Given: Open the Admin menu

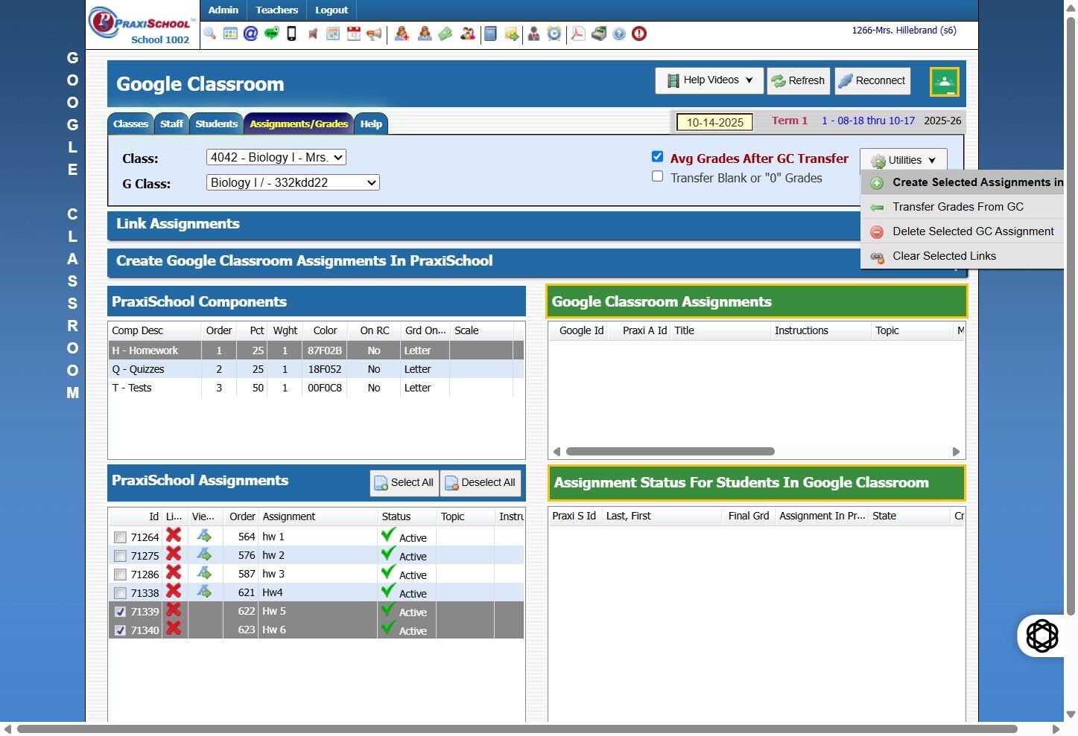Looking at the screenshot, I should click(223, 10).
